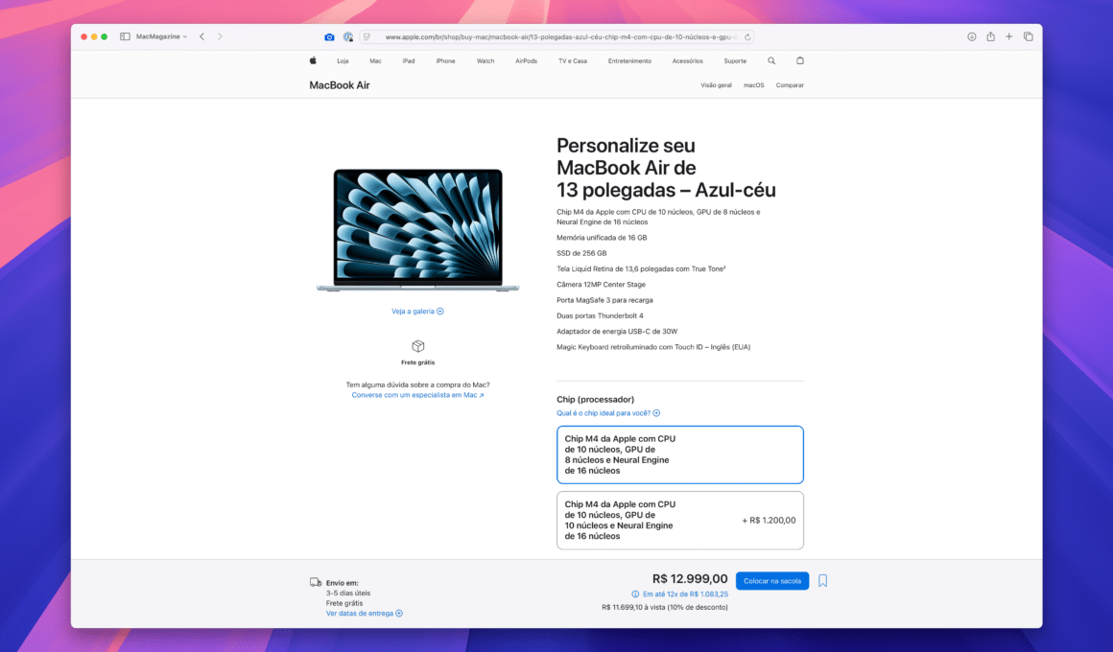
Task: Show the tab overview
Action: (1028, 36)
